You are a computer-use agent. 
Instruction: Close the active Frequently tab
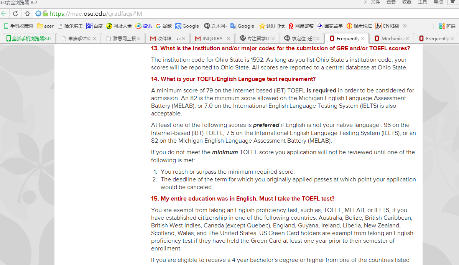click(362, 38)
